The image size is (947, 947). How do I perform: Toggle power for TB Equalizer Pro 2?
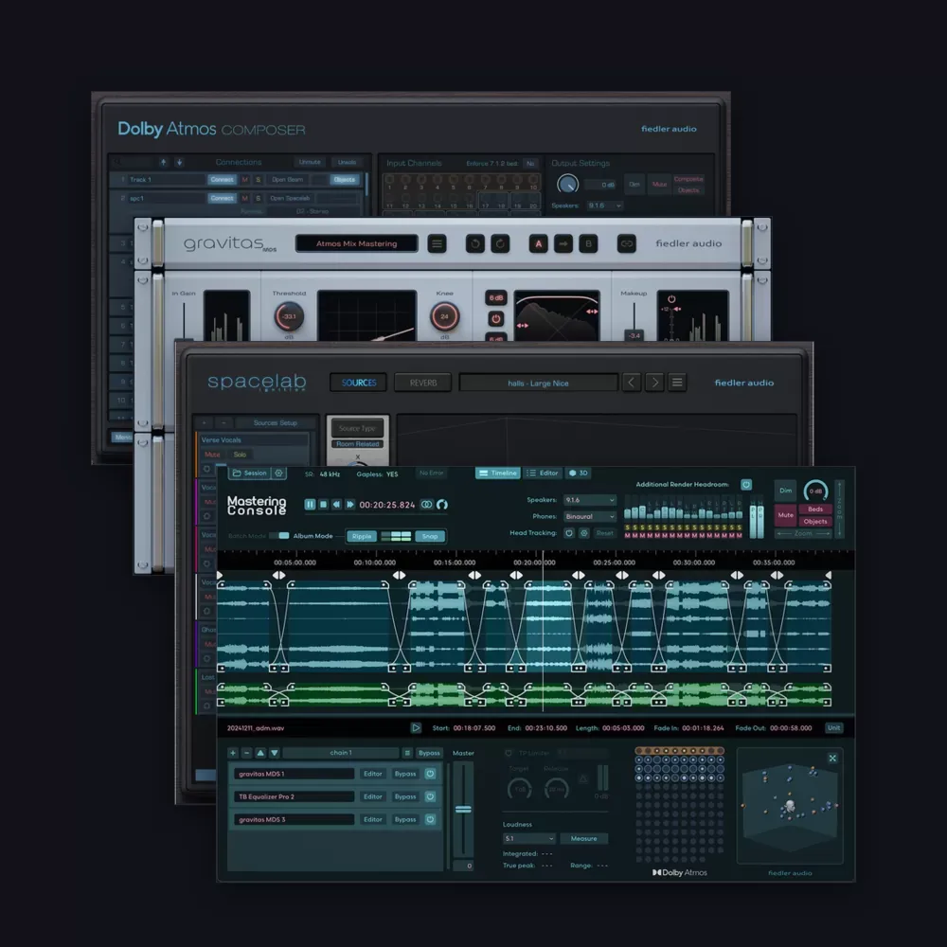coord(431,796)
